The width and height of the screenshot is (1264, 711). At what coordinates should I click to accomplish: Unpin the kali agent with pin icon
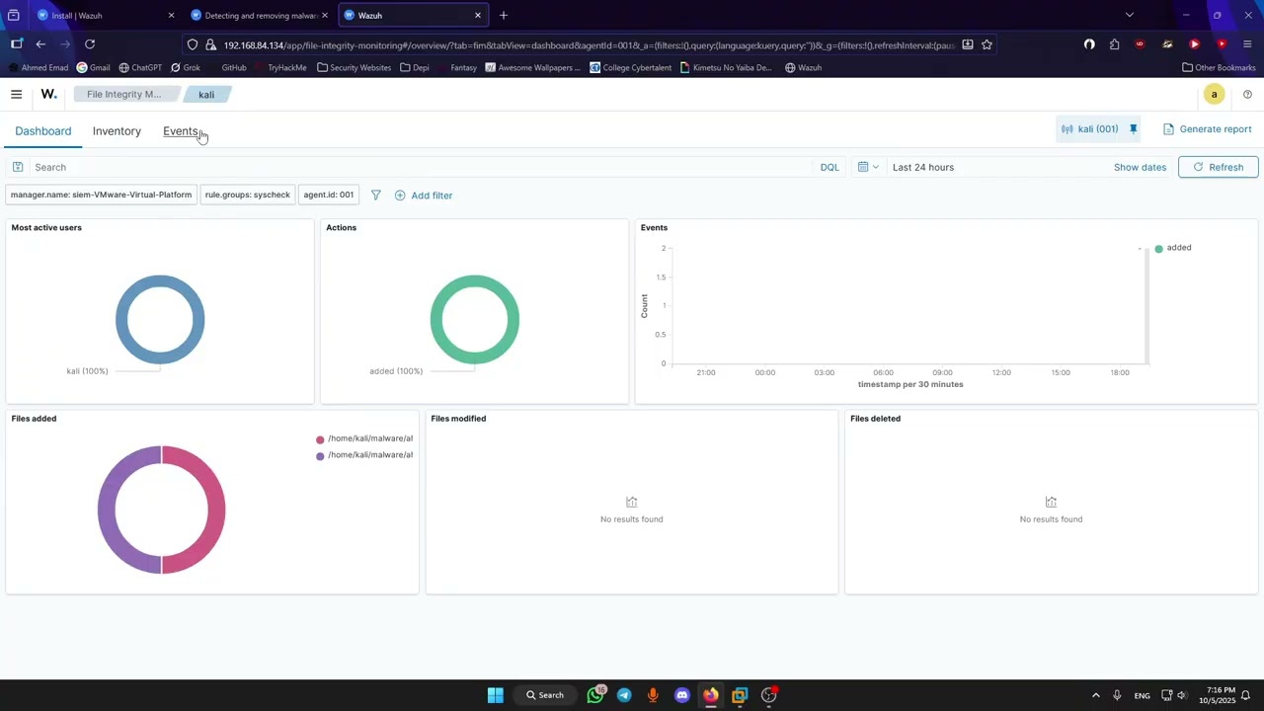pos(1134,129)
